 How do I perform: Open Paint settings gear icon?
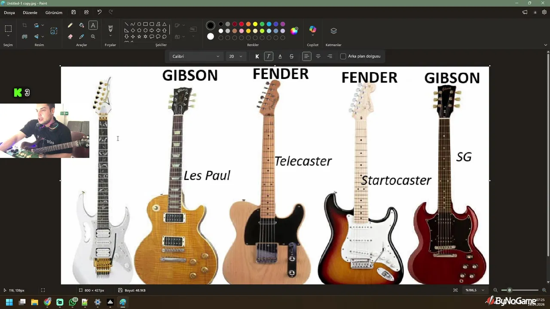click(545, 12)
